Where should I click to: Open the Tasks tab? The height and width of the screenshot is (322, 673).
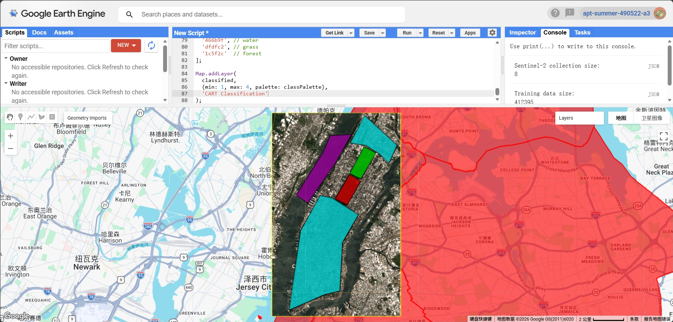582,32
